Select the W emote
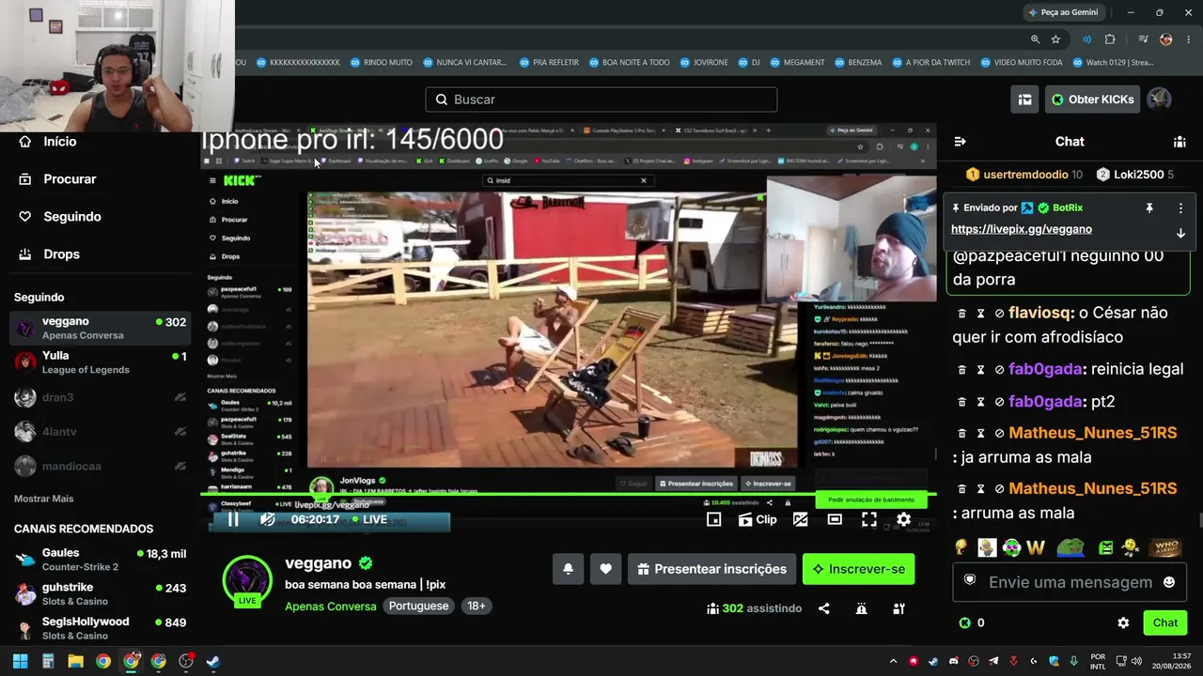Image resolution: width=1203 pixels, height=676 pixels. (x=1036, y=546)
